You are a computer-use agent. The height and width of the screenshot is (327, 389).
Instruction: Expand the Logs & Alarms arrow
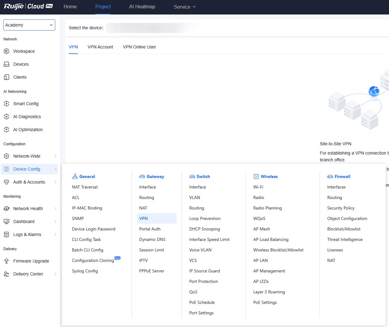click(x=56, y=234)
